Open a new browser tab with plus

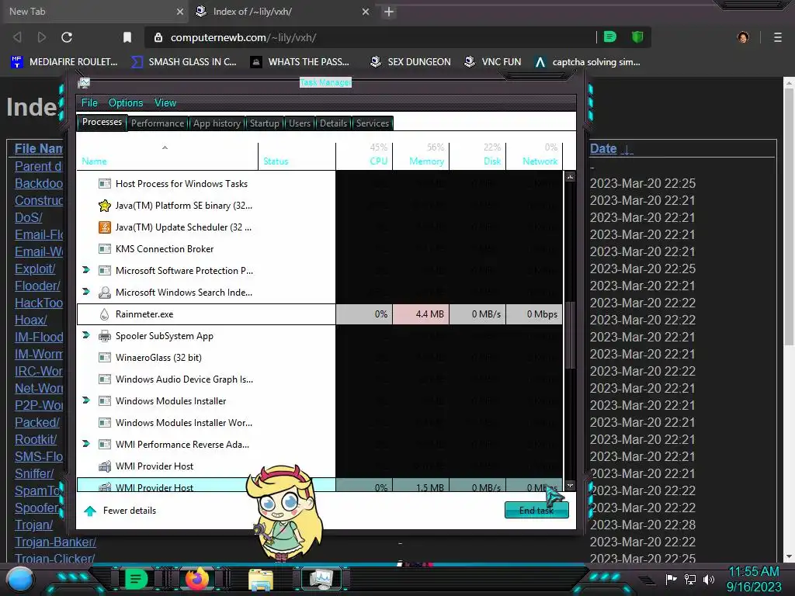pos(389,12)
